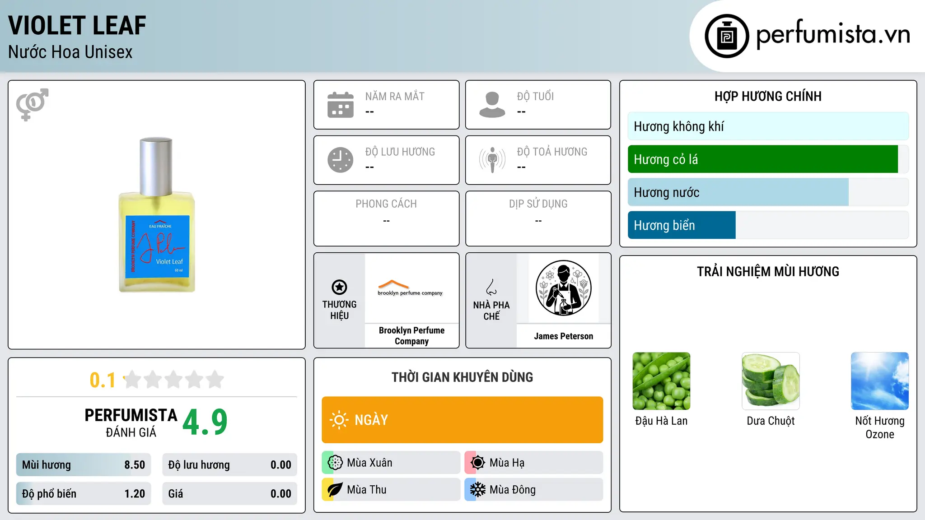This screenshot has height=520, width=925.
Task: Click the Dưa Chuột caption
Action: click(771, 421)
